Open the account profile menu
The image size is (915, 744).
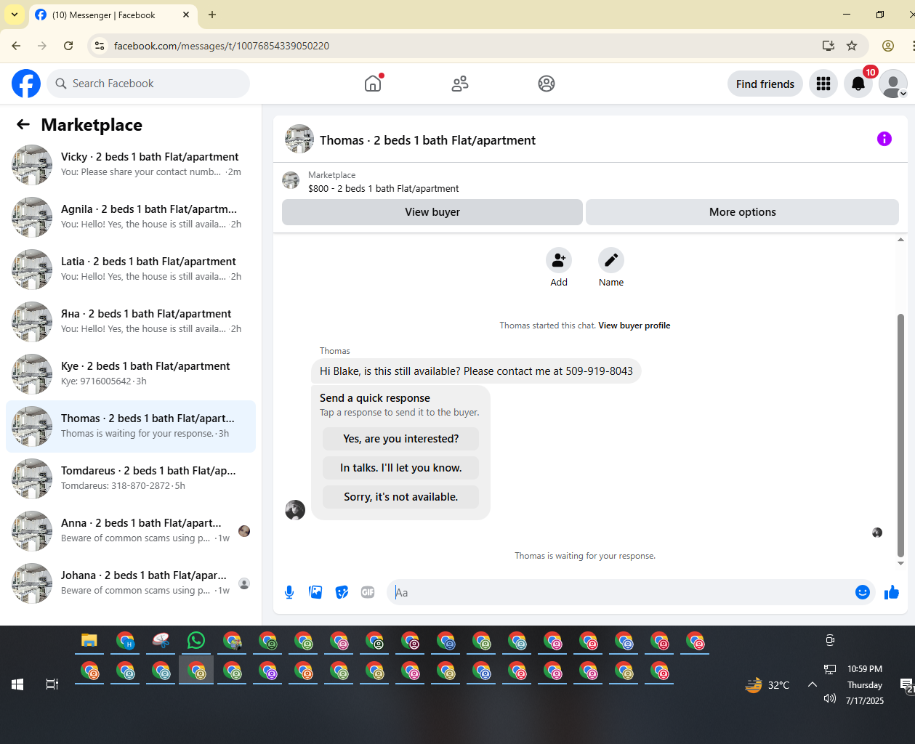892,84
